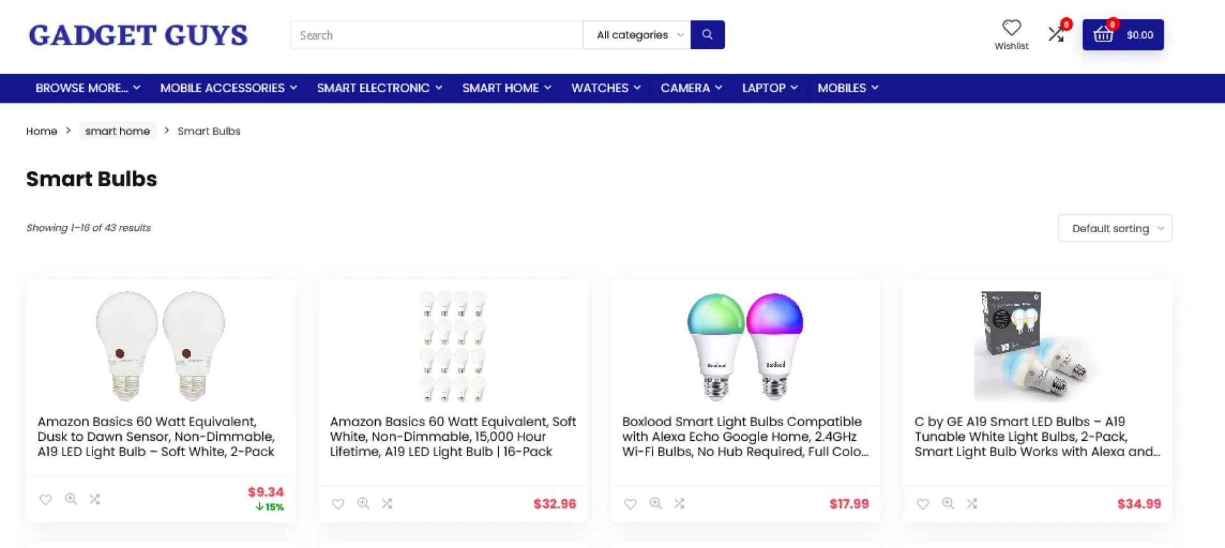Screen dimensions: 1225x548
Task: Add the C by GE bulbs to compare
Action: [971, 503]
